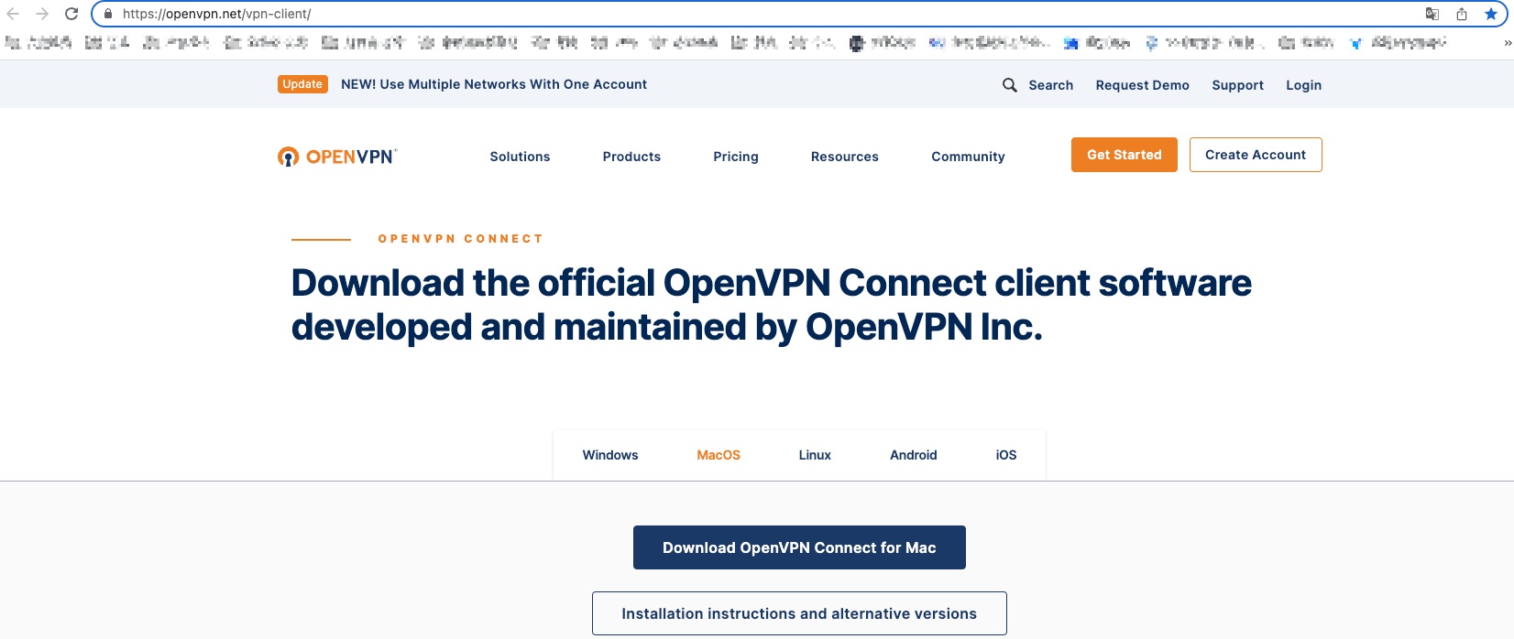Screen dimensions: 1514x639
Task: Reload the page with the refresh icon
Action: click(71, 14)
